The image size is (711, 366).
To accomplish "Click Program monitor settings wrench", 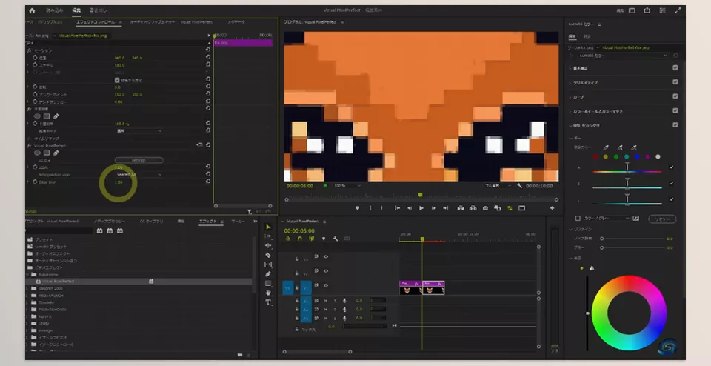I will pos(519,186).
